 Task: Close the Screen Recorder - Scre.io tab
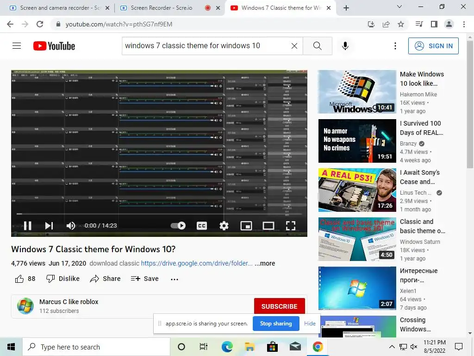(x=218, y=8)
